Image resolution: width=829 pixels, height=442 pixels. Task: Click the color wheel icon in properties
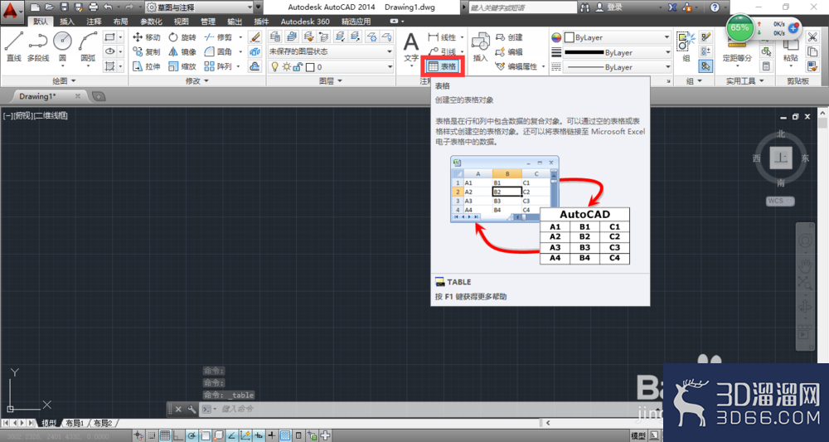(x=556, y=37)
